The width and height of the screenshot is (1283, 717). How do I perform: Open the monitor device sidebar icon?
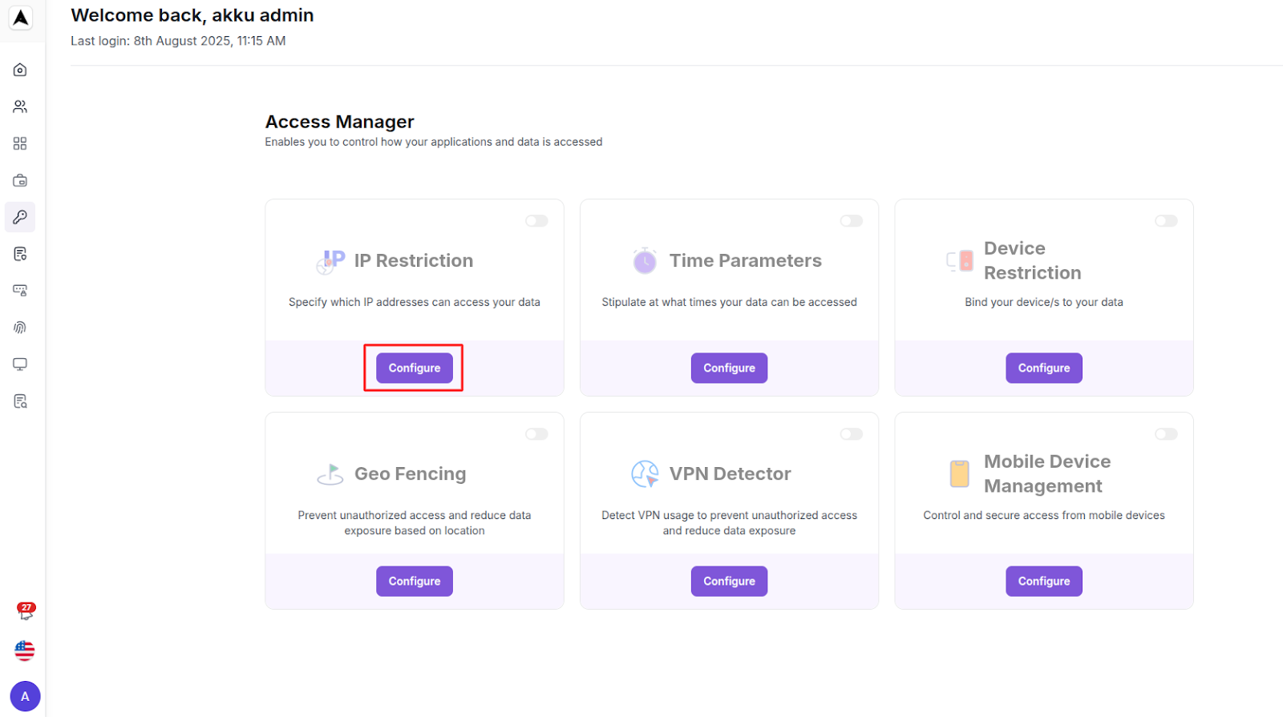click(x=20, y=365)
